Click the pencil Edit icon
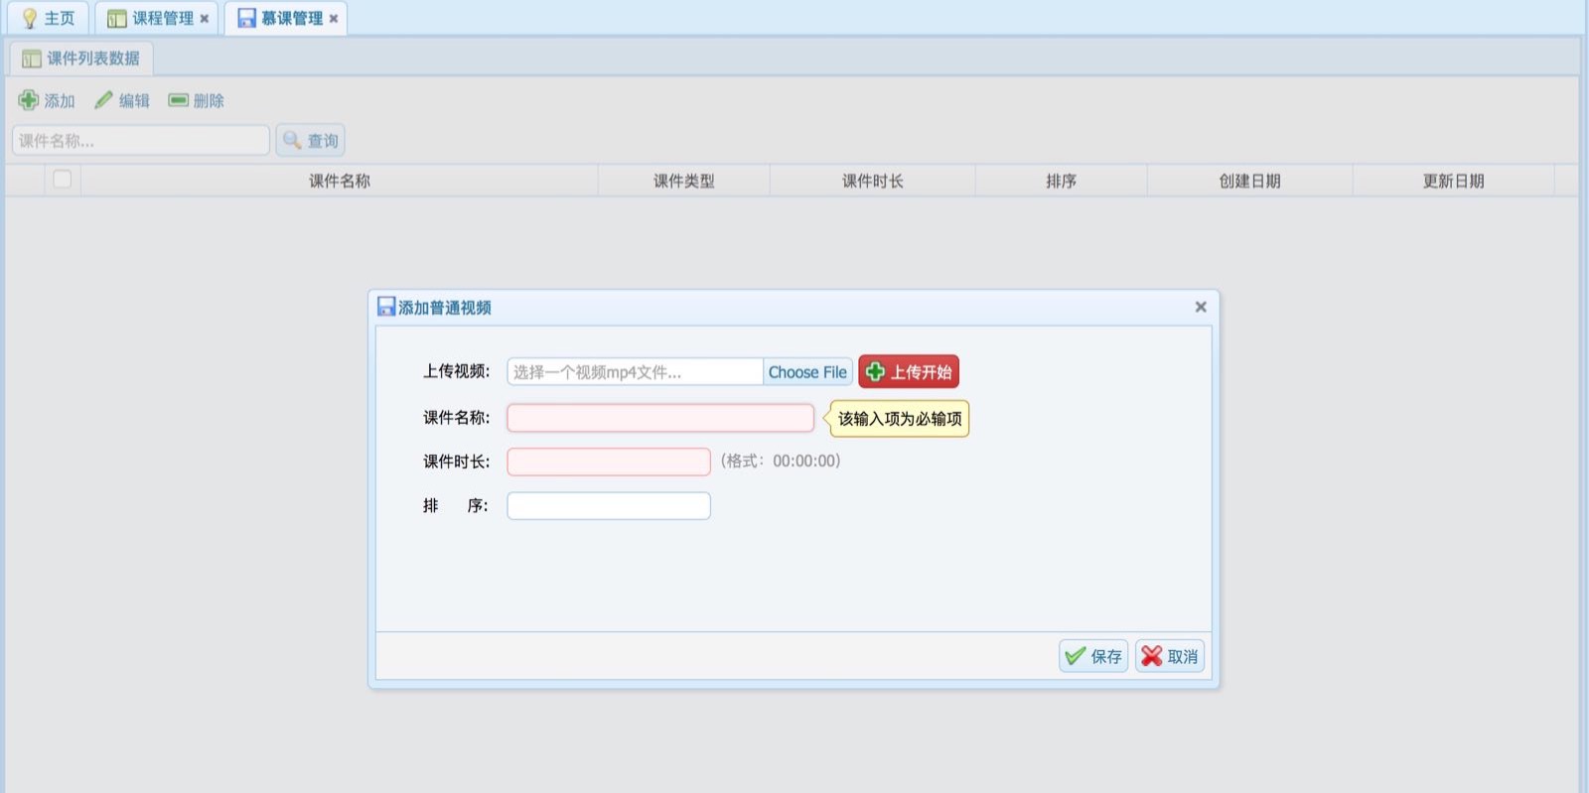The height and width of the screenshot is (793, 1589). coord(103,100)
